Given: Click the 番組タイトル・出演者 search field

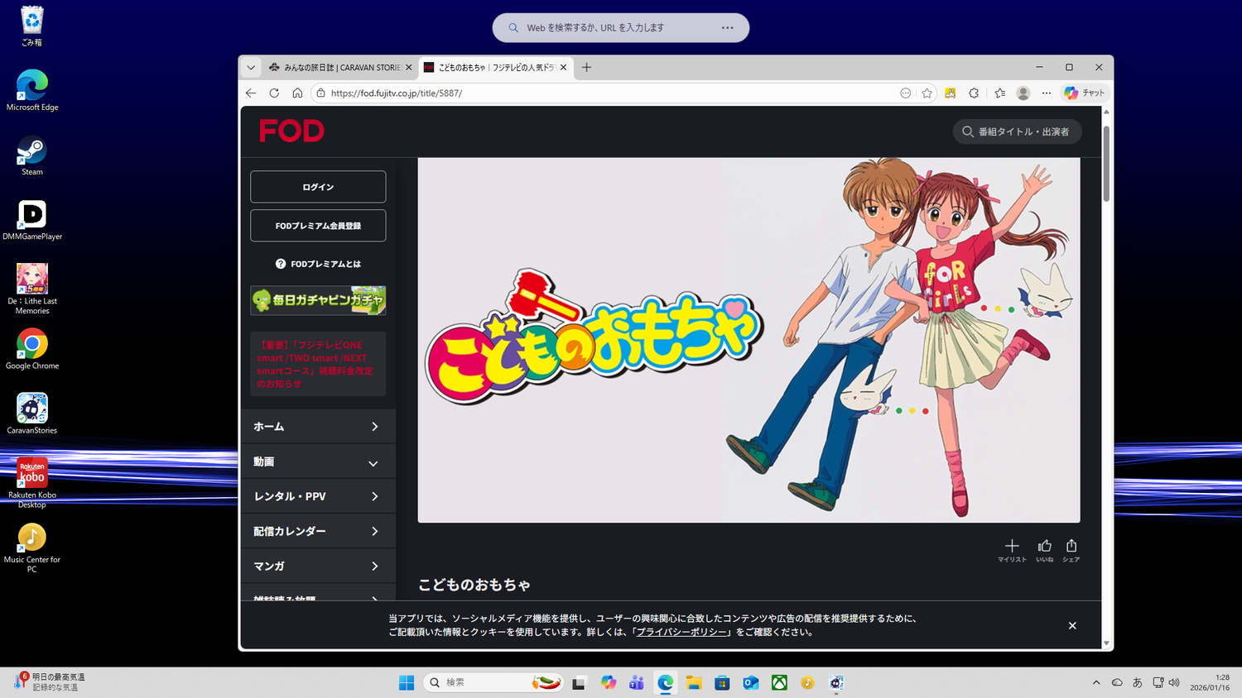Looking at the screenshot, I should pos(1018,131).
